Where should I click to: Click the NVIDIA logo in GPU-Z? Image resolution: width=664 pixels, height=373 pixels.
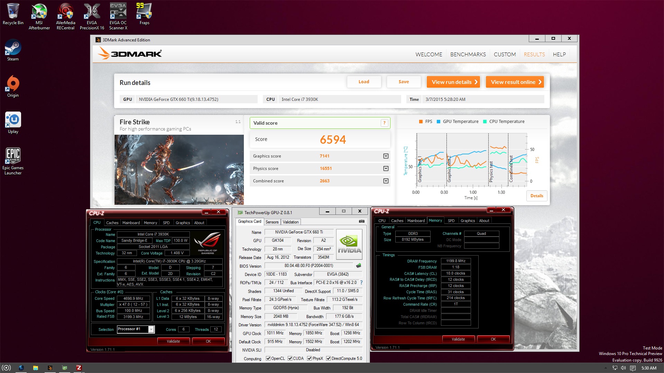click(349, 244)
